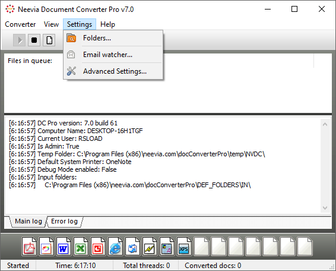
Task: Click 'Default System Printer: OneNote' log line
Action: tap(70, 162)
